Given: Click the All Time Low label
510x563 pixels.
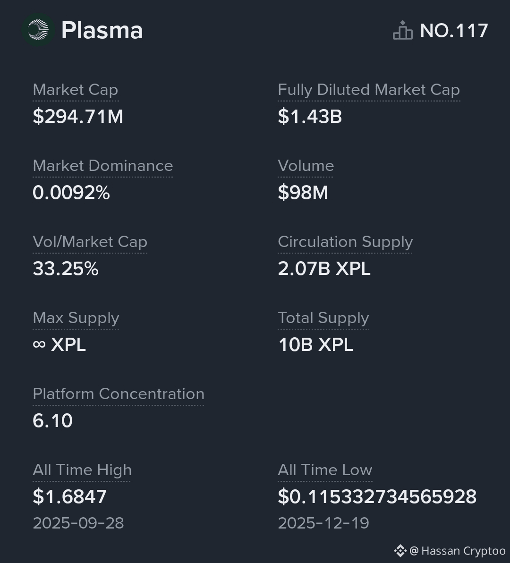Looking at the screenshot, I should coord(325,470).
